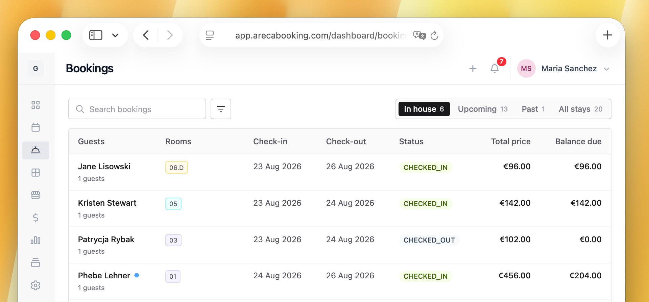Open the calendar icon in sidebar
The height and width of the screenshot is (302, 649).
35,127
